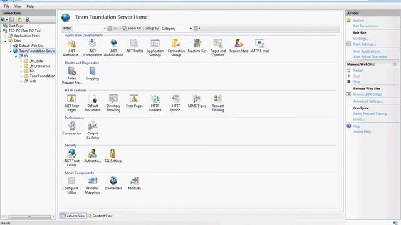
Task: Click Restart under Manage Web Site
Action: pos(358,71)
